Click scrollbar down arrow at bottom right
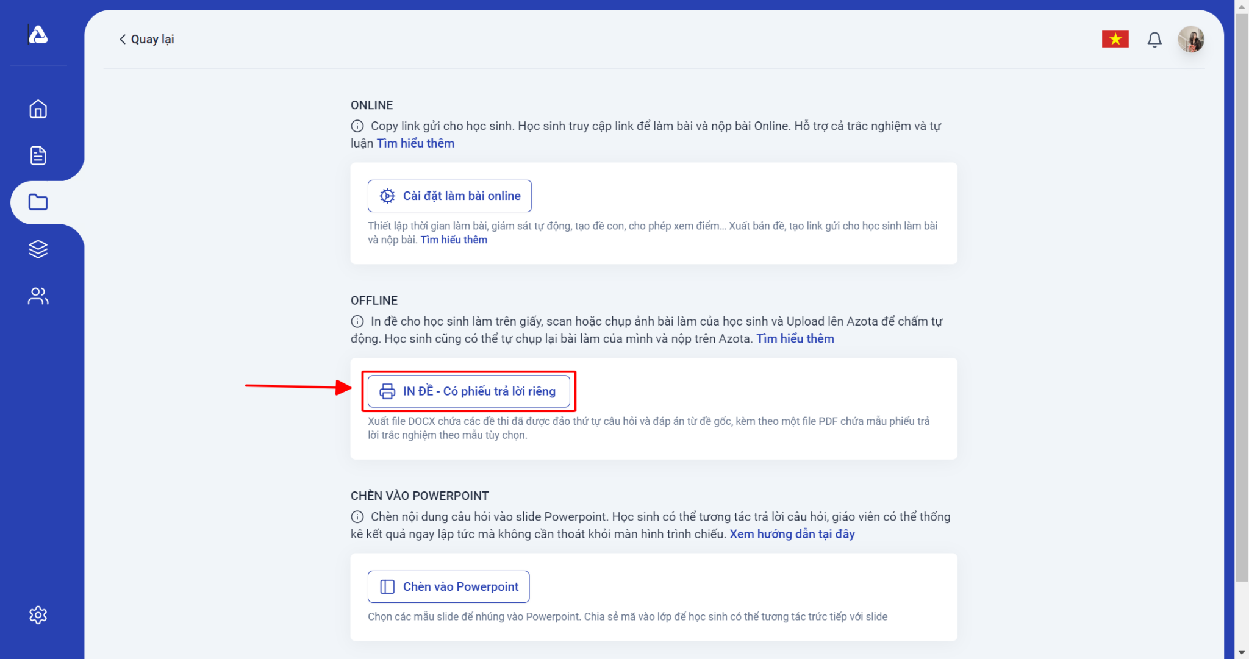 (1241, 652)
